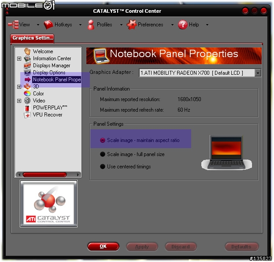Select VPU Recover in the tree

pyautogui.click(x=48, y=115)
